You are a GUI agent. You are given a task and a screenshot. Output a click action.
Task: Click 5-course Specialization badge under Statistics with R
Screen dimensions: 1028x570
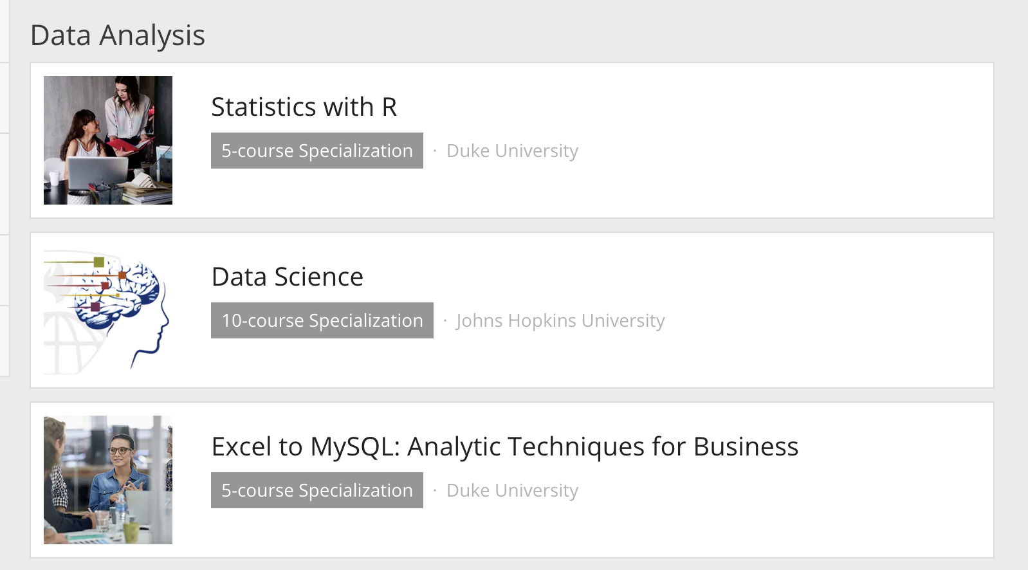[317, 151]
